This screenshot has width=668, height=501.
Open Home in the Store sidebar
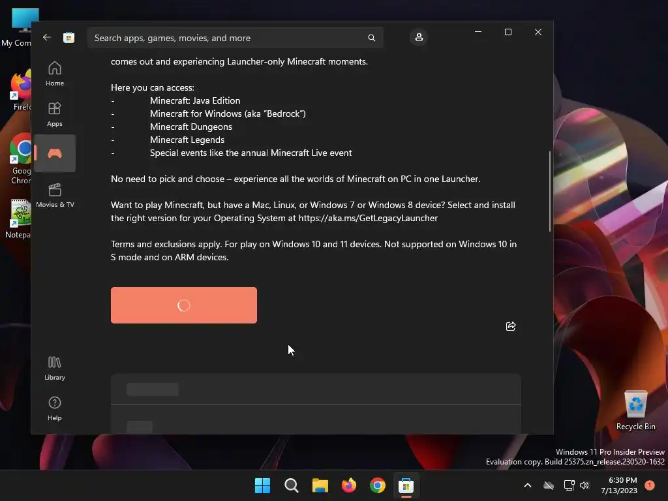[x=55, y=74]
